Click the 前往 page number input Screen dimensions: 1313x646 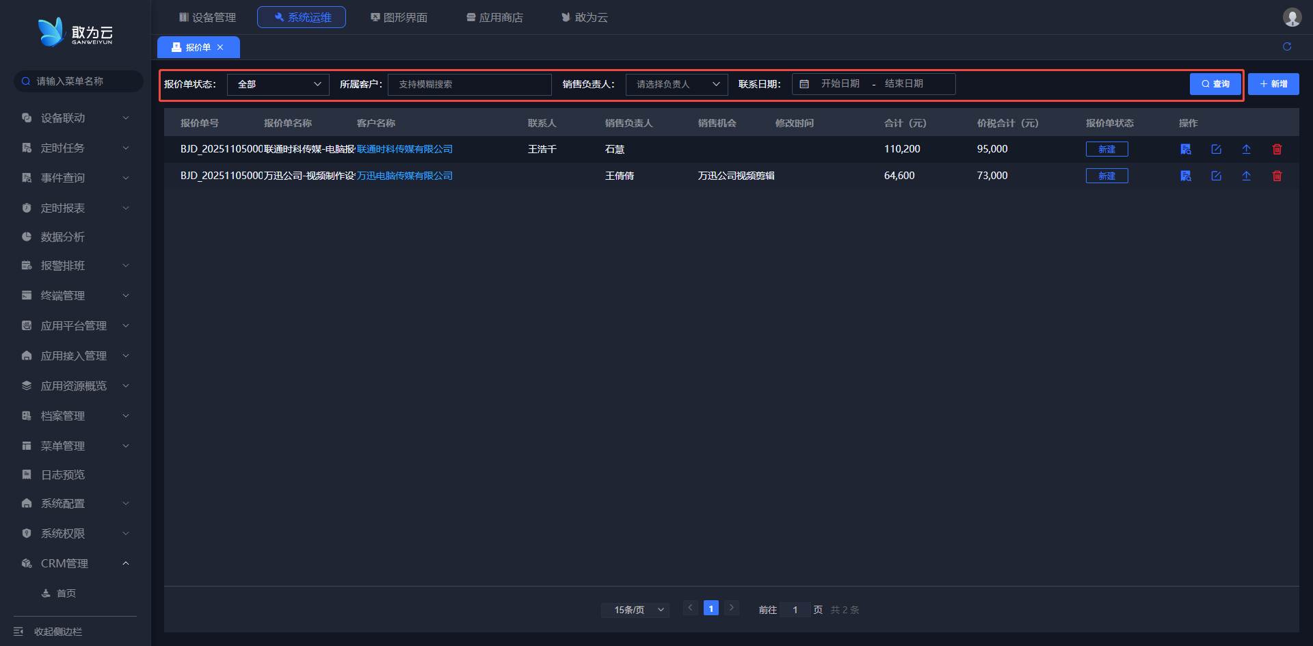pyautogui.click(x=795, y=610)
